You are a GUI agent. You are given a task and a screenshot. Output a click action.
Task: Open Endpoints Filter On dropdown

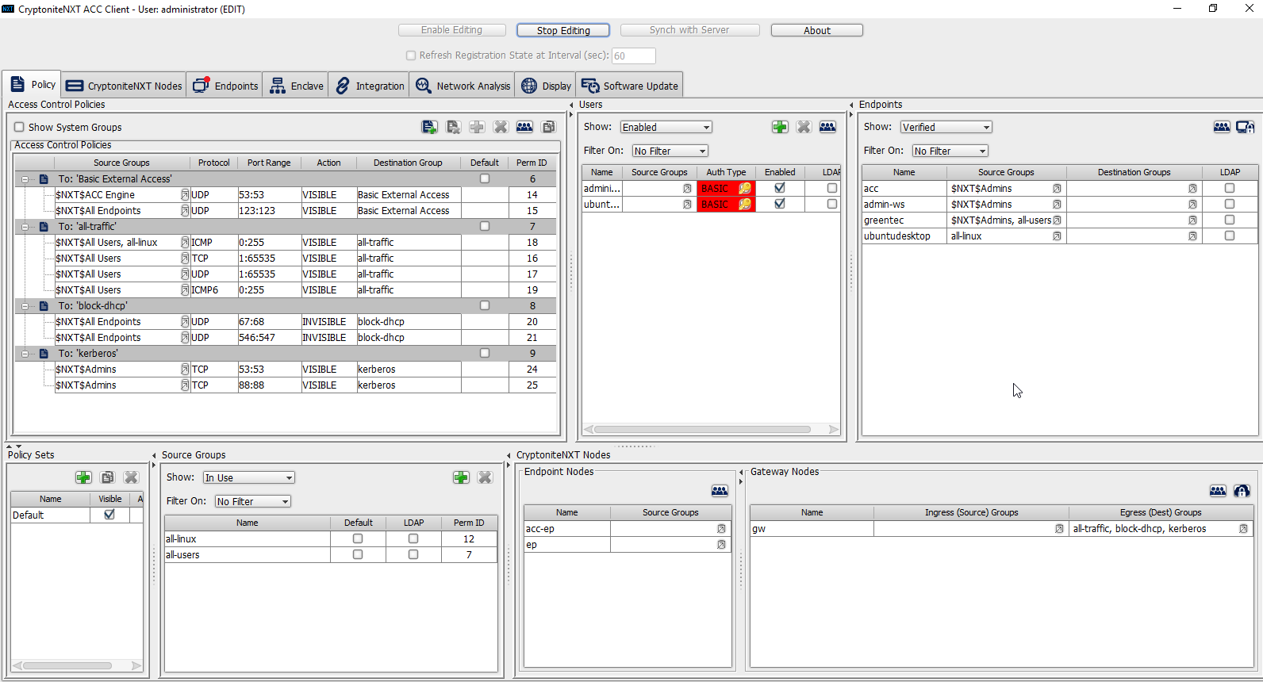point(950,151)
